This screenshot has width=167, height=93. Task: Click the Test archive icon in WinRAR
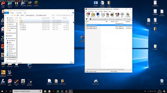[x=98, y=15]
